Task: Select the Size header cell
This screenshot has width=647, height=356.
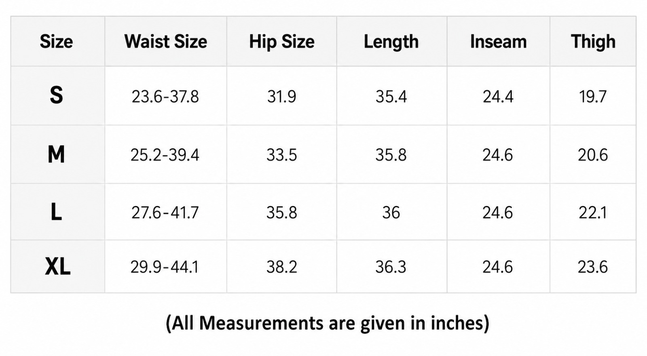Action: click(x=56, y=42)
